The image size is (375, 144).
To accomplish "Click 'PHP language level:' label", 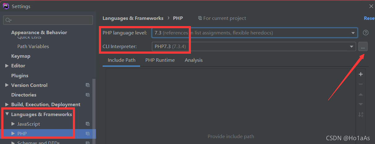I will point(125,33).
